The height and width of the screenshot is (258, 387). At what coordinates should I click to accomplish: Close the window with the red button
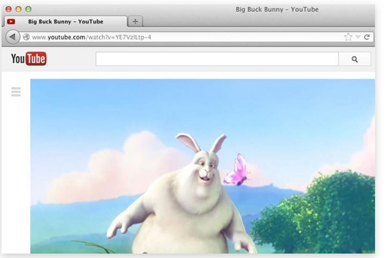(x=9, y=9)
